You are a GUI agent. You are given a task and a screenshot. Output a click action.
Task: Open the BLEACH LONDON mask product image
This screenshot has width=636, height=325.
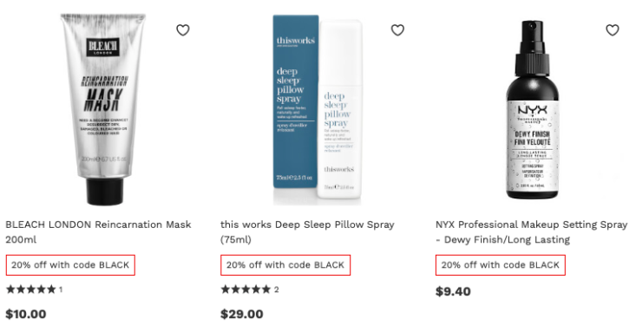(103, 109)
